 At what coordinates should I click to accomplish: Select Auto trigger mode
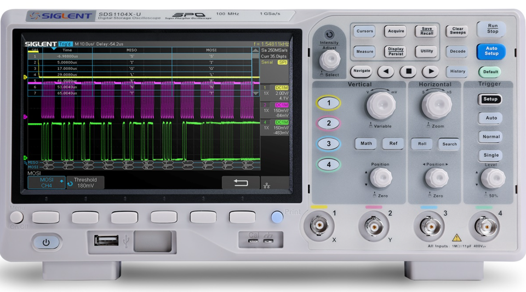tap(491, 118)
